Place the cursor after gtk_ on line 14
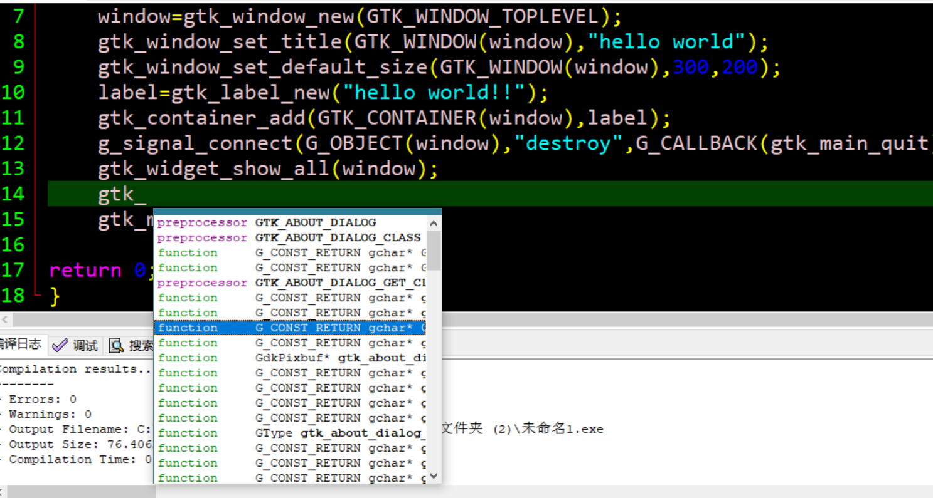 pyautogui.click(x=147, y=194)
